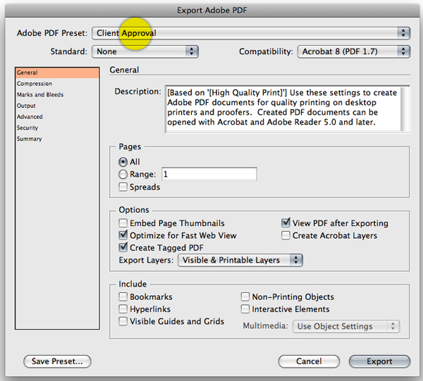Check the Hyperlinks include option
The image size is (423, 381).
tap(123, 308)
